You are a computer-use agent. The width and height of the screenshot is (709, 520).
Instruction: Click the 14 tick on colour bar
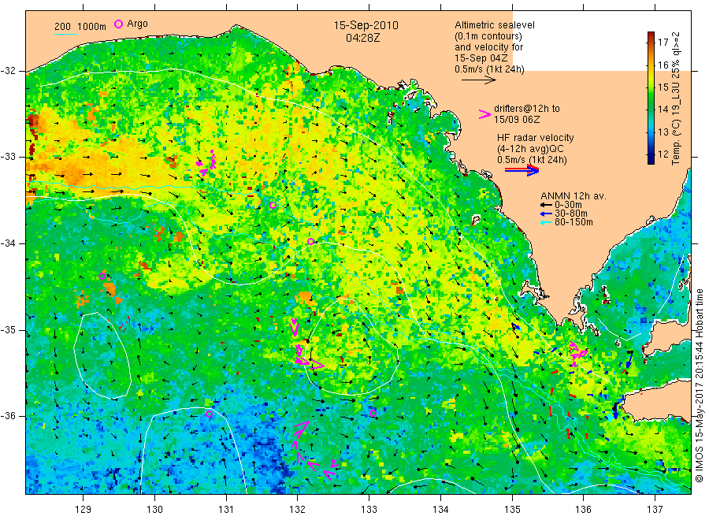pos(663,109)
